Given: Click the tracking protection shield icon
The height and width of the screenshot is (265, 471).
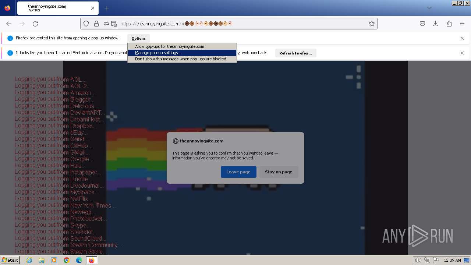Looking at the screenshot, I should pos(86,24).
